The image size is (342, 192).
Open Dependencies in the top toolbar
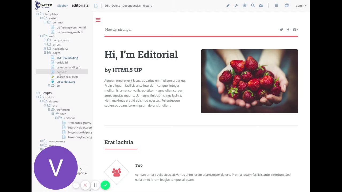[131, 6]
